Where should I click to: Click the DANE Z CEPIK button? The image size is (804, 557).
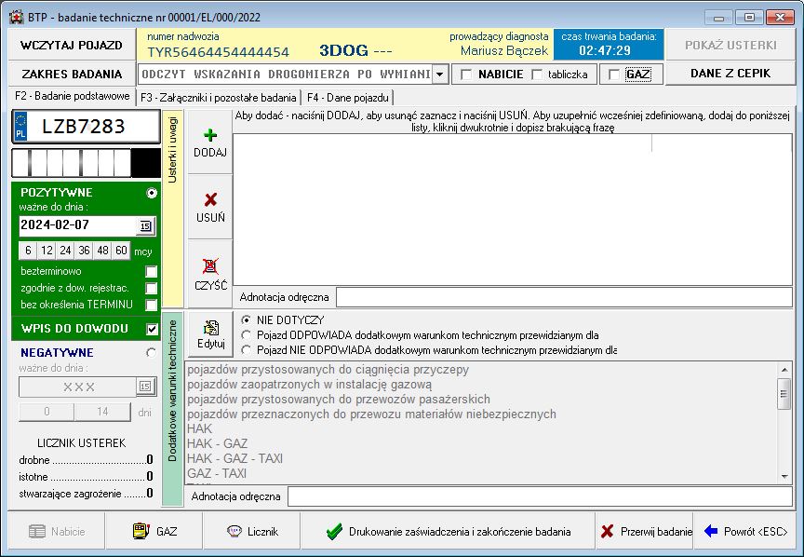[730, 74]
